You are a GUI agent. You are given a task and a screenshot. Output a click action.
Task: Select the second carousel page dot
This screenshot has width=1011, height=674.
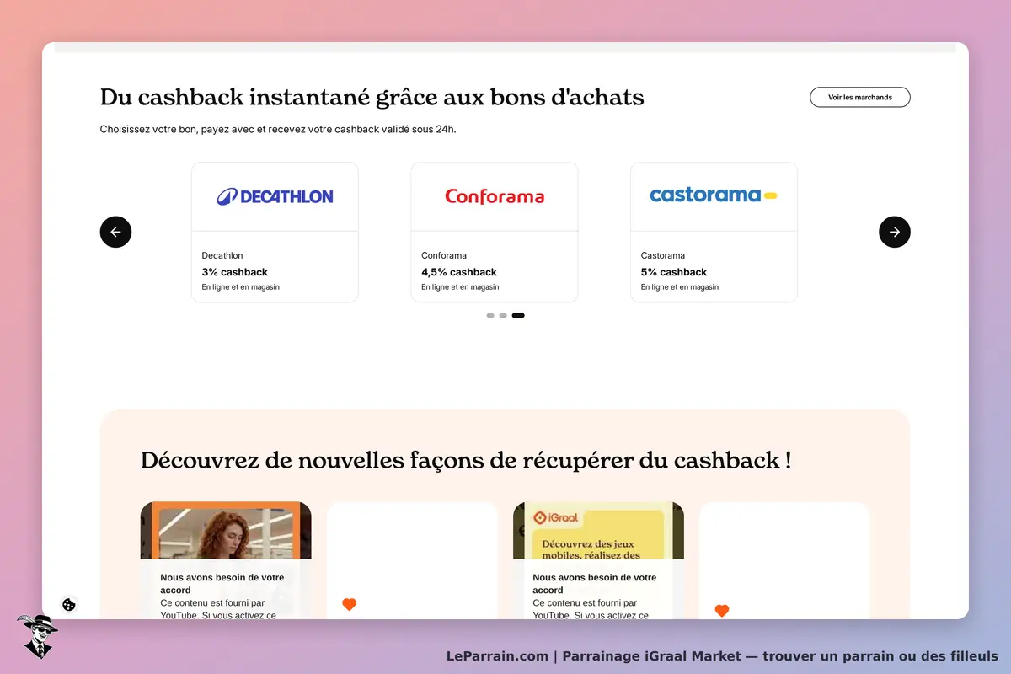503,315
